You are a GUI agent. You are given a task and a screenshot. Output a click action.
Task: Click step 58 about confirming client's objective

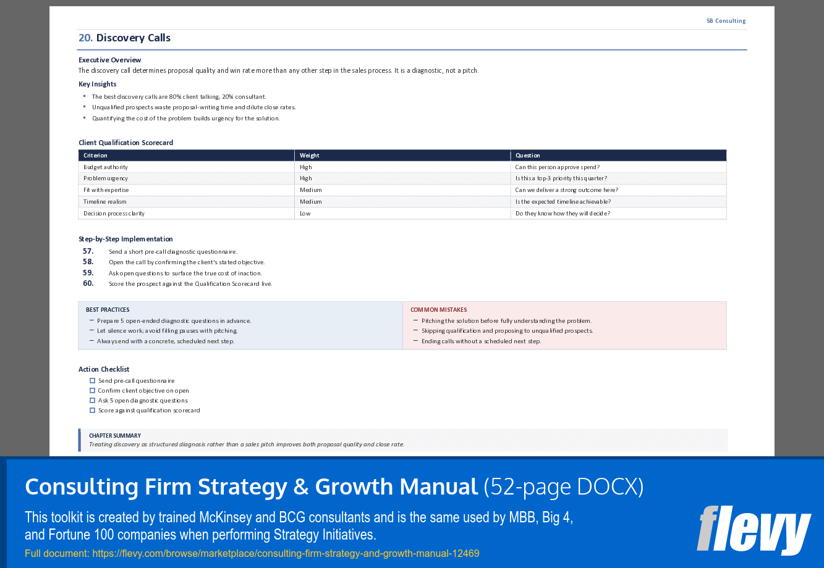(x=187, y=262)
